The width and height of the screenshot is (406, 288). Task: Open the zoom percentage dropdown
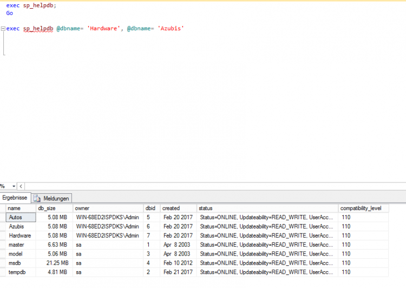click(14, 186)
